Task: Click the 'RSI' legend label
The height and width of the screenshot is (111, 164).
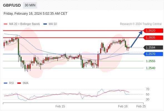Action: point(11,83)
